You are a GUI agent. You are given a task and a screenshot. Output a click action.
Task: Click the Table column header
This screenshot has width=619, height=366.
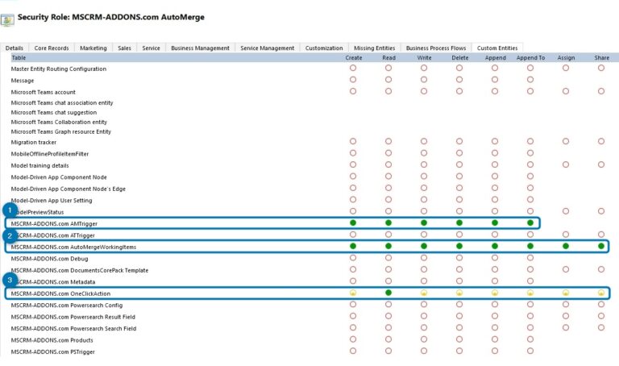[19, 58]
